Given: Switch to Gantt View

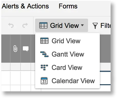Looking at the screenshot, I should coord(67,54).
